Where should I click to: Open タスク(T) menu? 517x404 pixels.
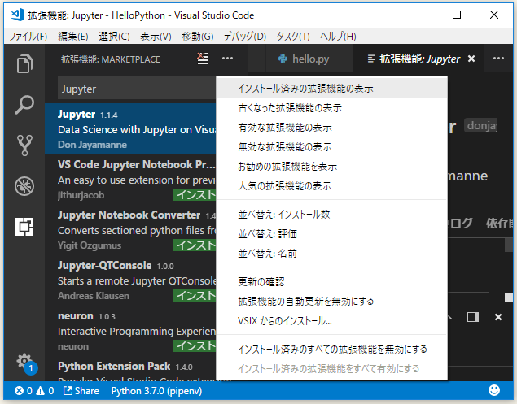coord(293,37)
